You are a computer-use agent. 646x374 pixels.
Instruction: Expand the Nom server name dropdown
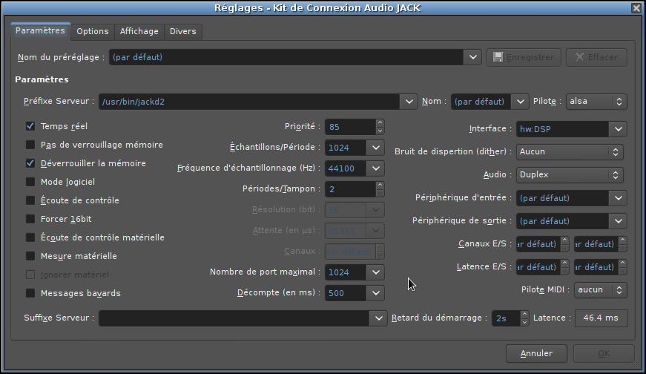520,102
